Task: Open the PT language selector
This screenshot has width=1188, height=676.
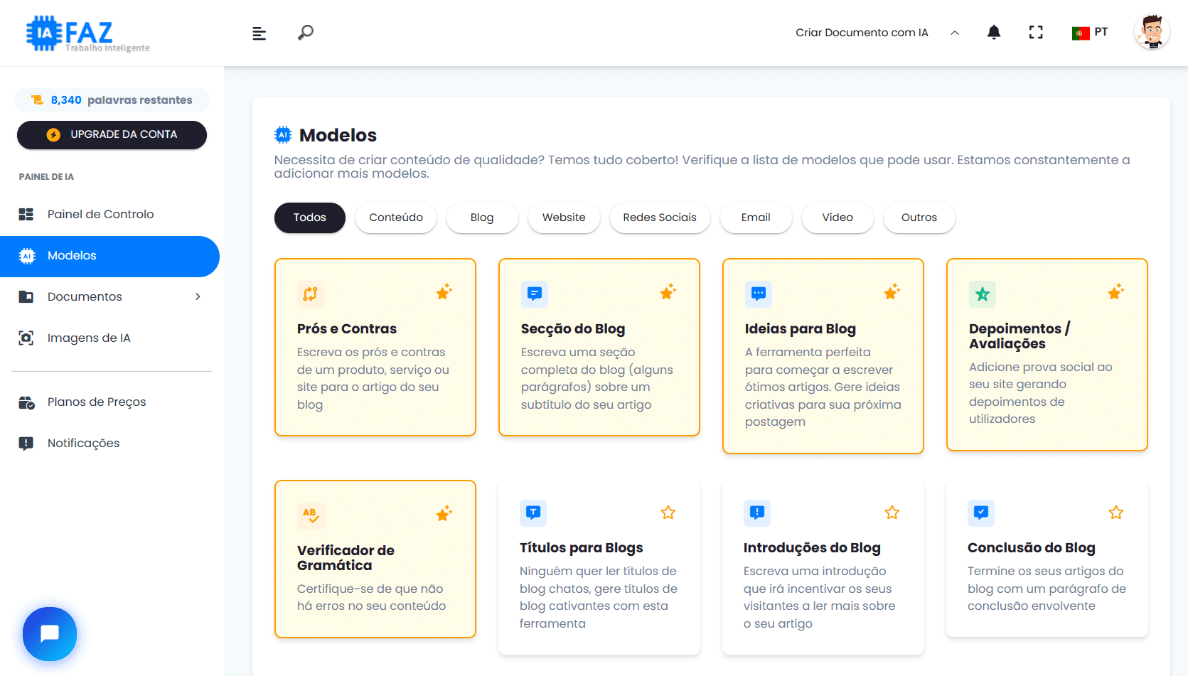Action: 1090,33
